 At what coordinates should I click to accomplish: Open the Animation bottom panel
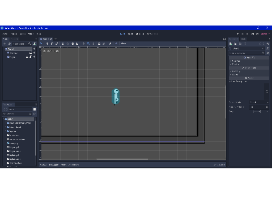pos(74,165)
